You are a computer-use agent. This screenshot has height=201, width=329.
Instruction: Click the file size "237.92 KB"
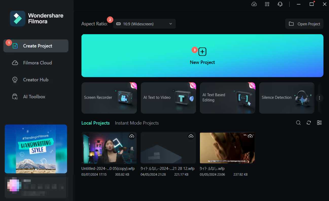[x=240, y=175]
